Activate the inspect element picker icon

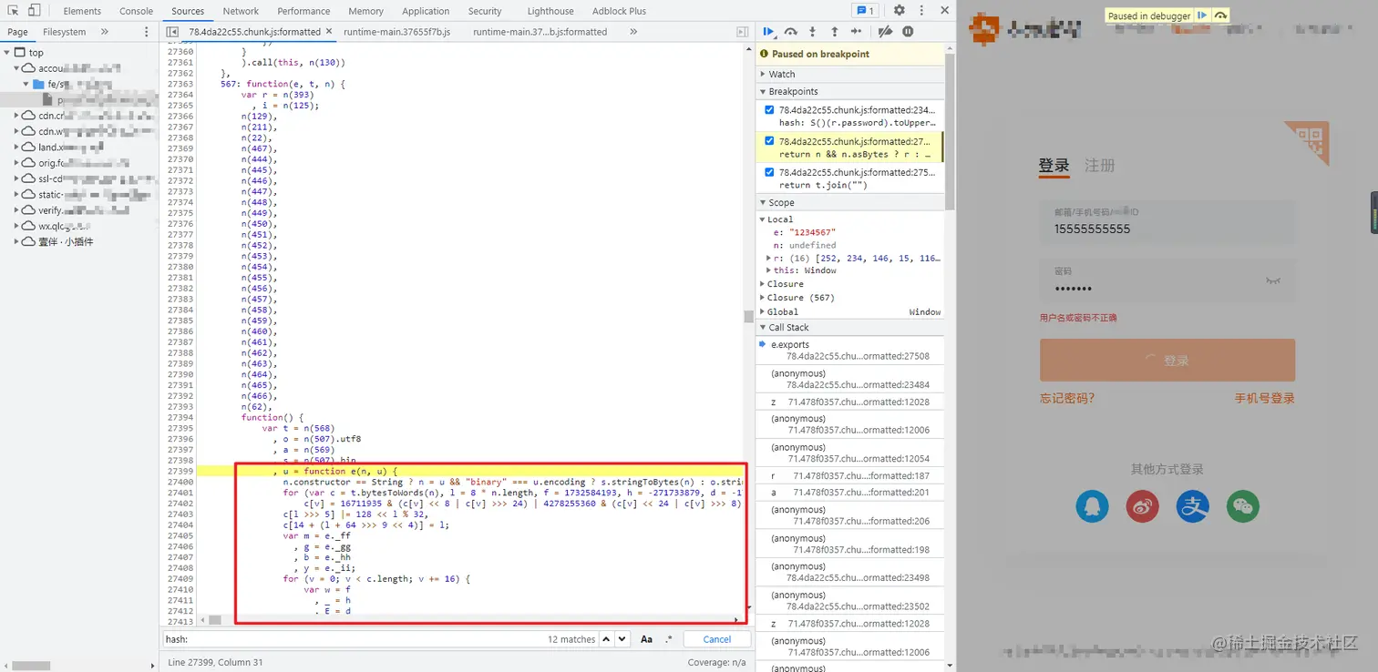pyautogui.click(x=13, y=11)
